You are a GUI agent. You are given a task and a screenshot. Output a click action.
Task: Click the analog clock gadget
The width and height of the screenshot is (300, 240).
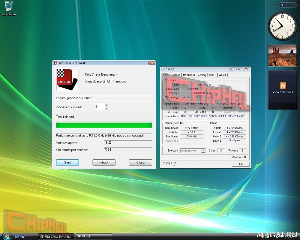tap(282, 26)
